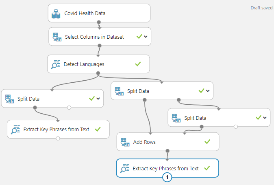Click the Add Rows green checkmark
Viewport: 274px width, 185px height.
point(207,142)
